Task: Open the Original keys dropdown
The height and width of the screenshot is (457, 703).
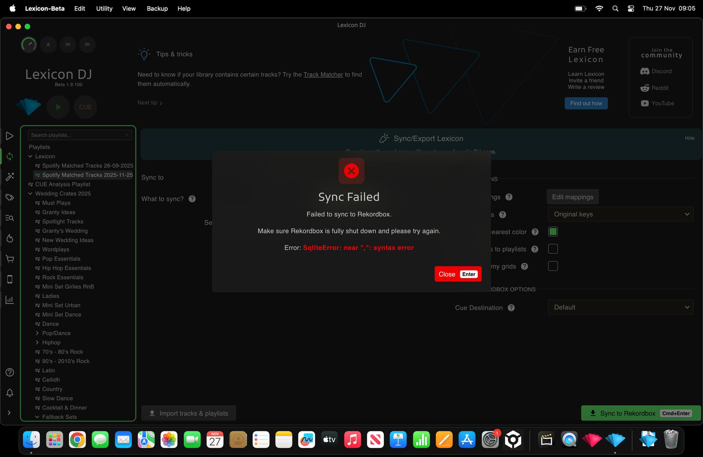Action: point(621,214)
